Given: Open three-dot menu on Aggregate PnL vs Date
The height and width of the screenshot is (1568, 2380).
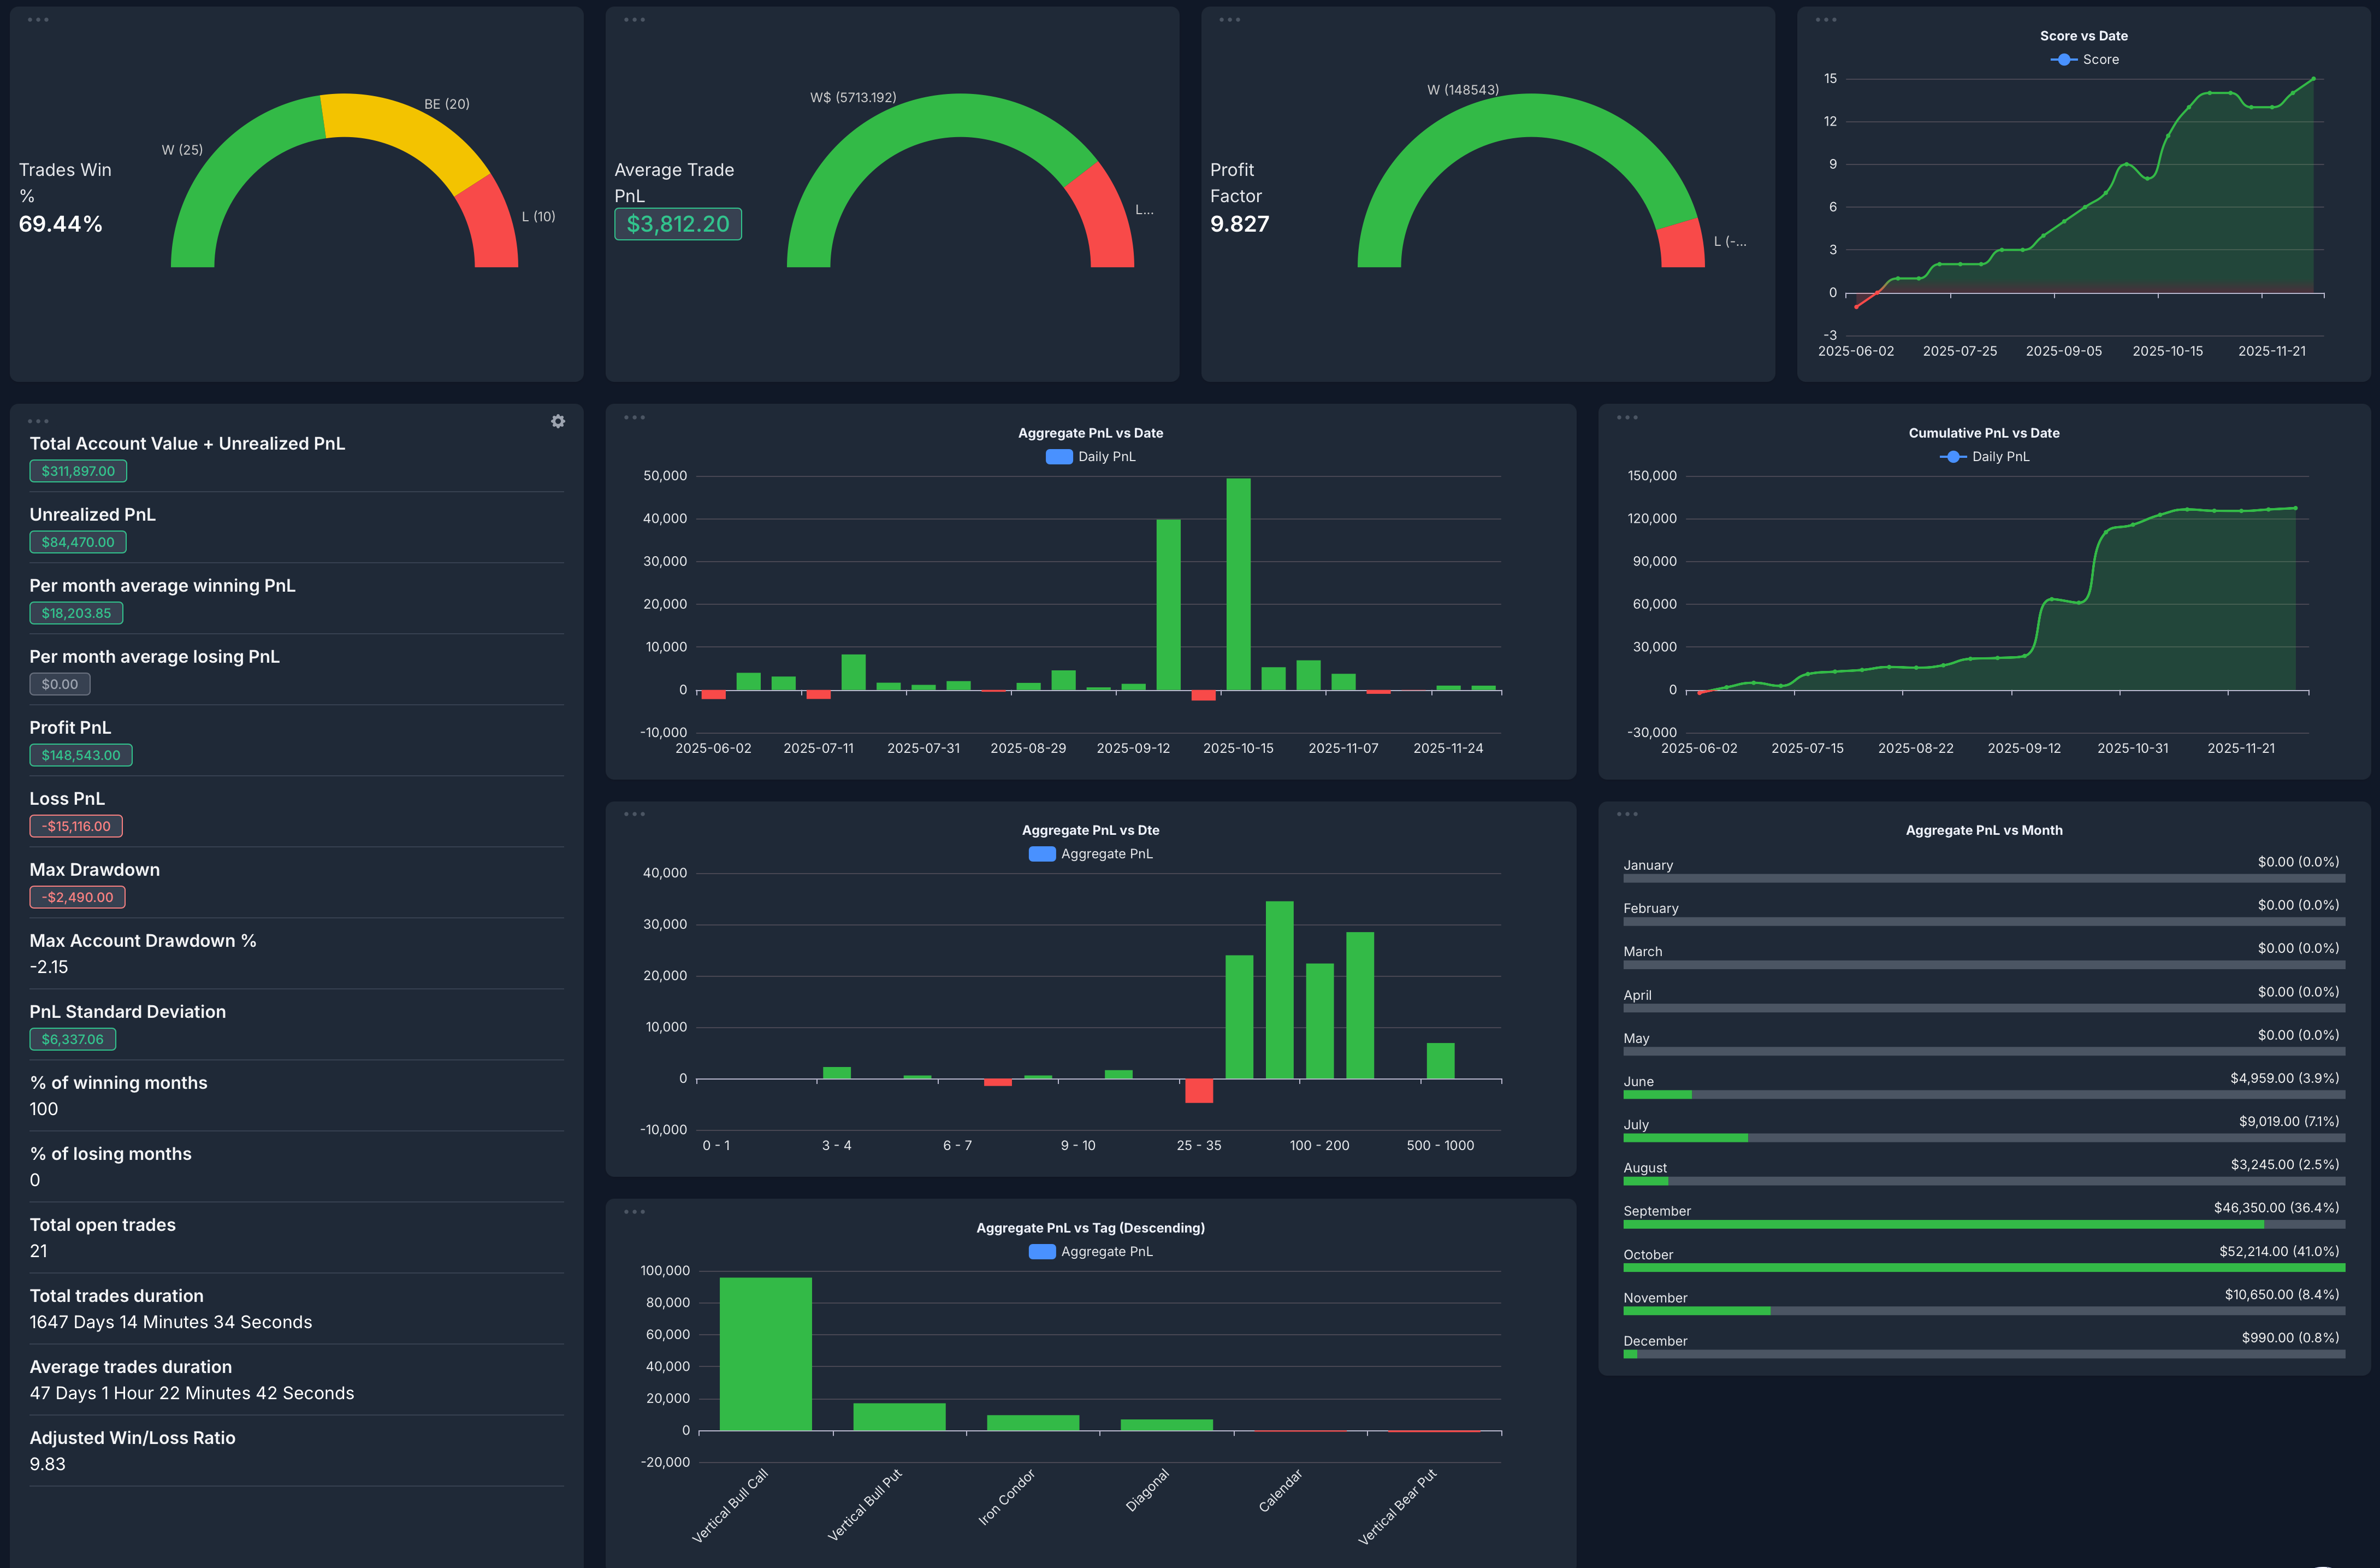Looking at the screenshot, I should pos(634,417).
